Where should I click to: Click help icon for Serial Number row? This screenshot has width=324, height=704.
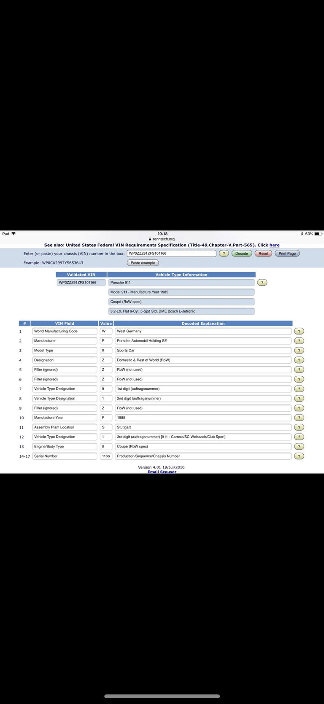299,456
